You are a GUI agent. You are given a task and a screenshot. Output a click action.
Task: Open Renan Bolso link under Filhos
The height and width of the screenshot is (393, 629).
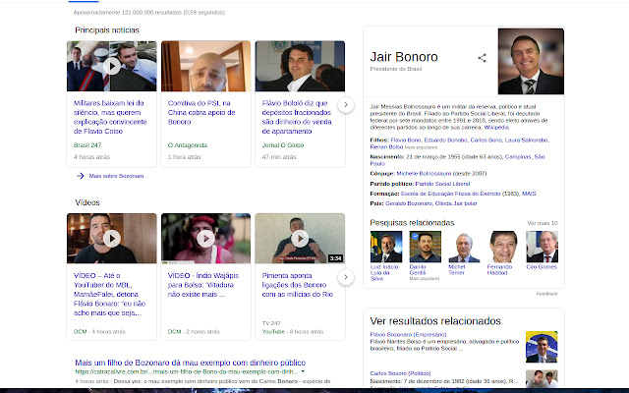click(x=386, y=146)
